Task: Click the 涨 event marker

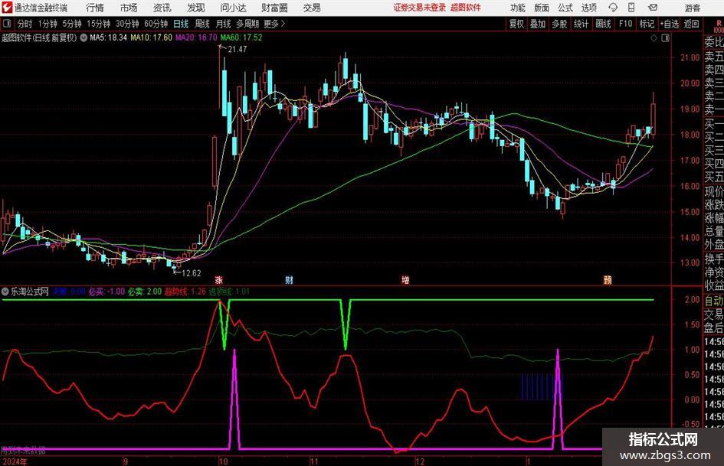Action: 219,279
